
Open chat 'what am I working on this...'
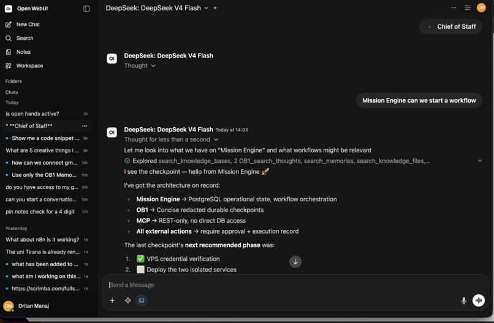coord(47,277)
